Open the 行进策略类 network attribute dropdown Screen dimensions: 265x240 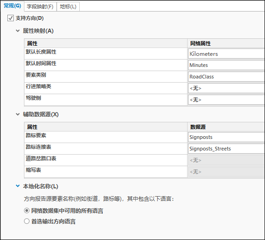226,88
